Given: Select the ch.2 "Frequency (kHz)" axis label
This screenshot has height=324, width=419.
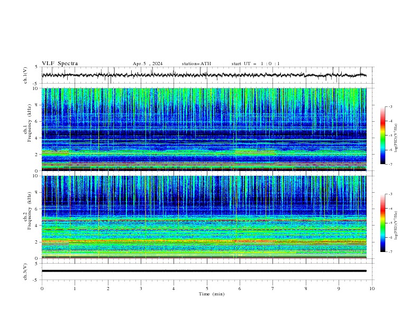Looking at the screenshot, I should 30,211.
